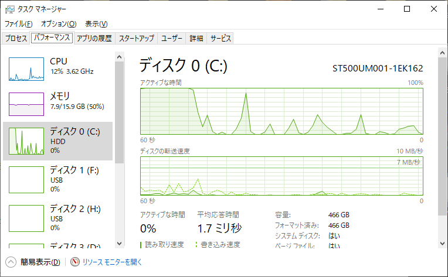The image size is (448, 277).
Task: Click right panel scrollbar up arrow
Action: [x=441, y=57]
